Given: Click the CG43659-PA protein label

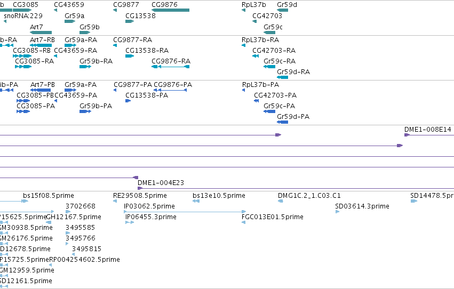Looking at the screenshot, I should pos(76,95).
